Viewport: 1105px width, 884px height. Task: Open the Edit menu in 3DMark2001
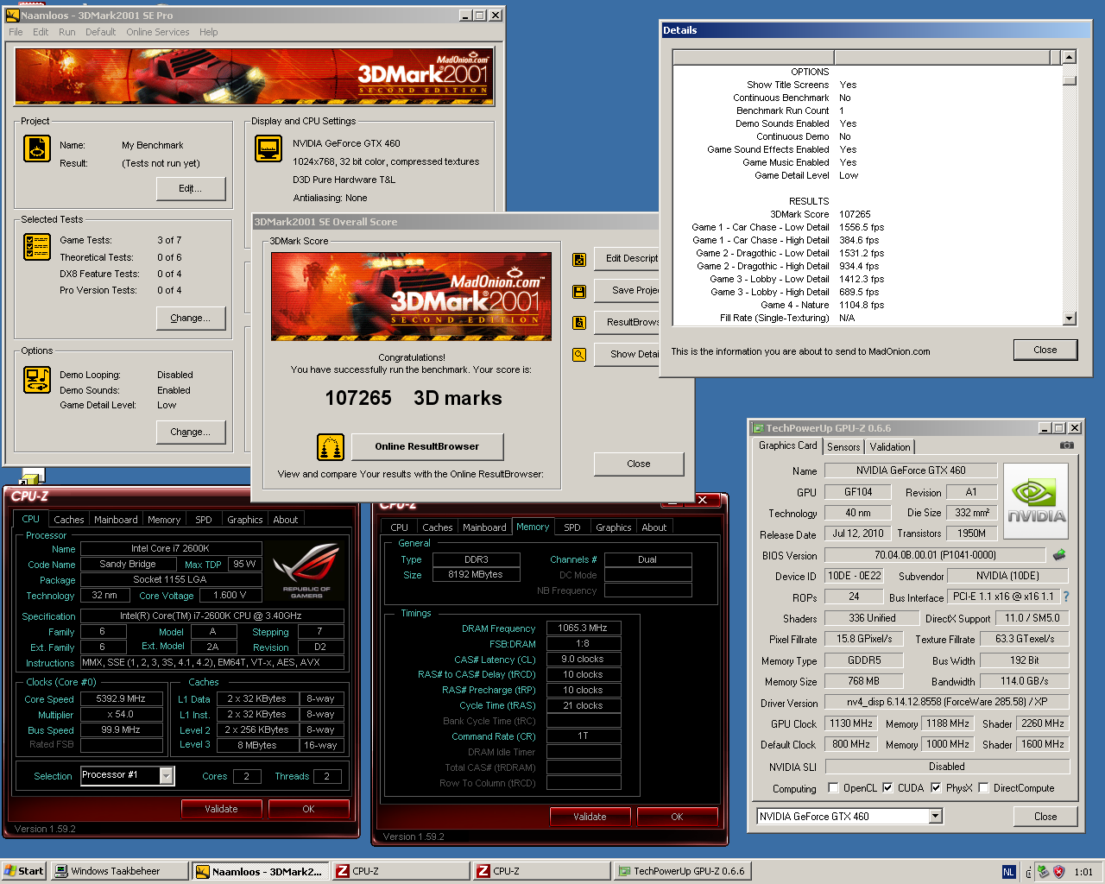(x=41, y=32)
